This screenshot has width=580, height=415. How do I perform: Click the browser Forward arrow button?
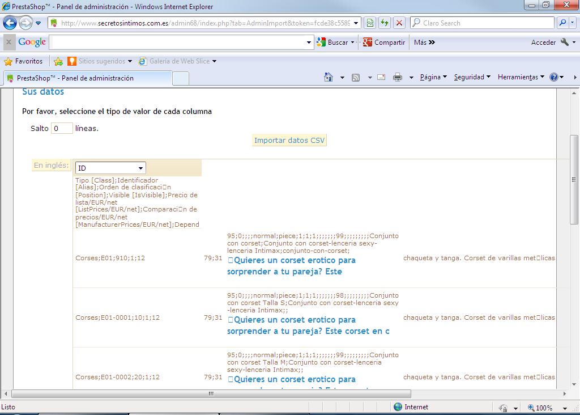(x=25, y=23)
